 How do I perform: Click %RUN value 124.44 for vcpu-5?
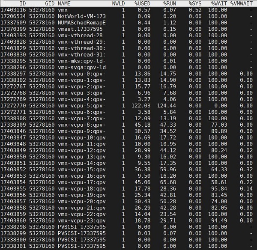(166, 106)
